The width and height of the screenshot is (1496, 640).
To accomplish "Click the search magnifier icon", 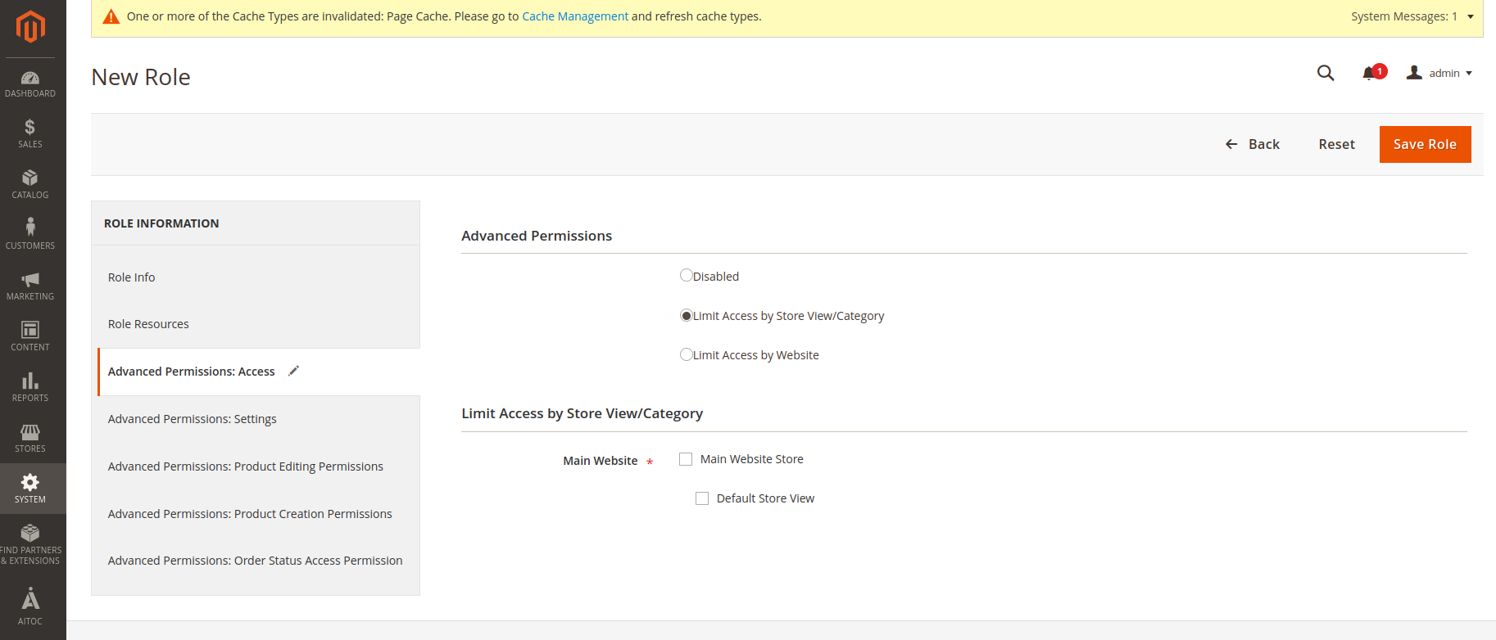I will 1326,73.
